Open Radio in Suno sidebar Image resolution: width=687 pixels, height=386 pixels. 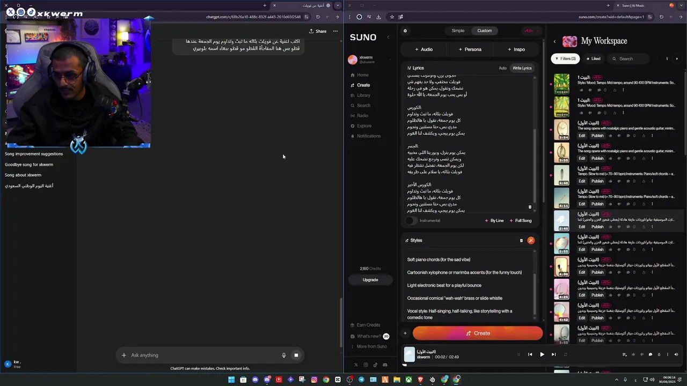(x=362, y=116)
